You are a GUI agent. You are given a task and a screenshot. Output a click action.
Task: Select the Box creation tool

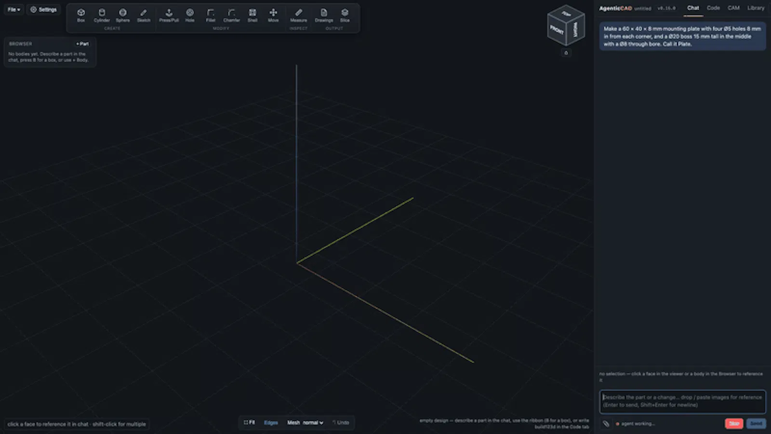point(81,15)
